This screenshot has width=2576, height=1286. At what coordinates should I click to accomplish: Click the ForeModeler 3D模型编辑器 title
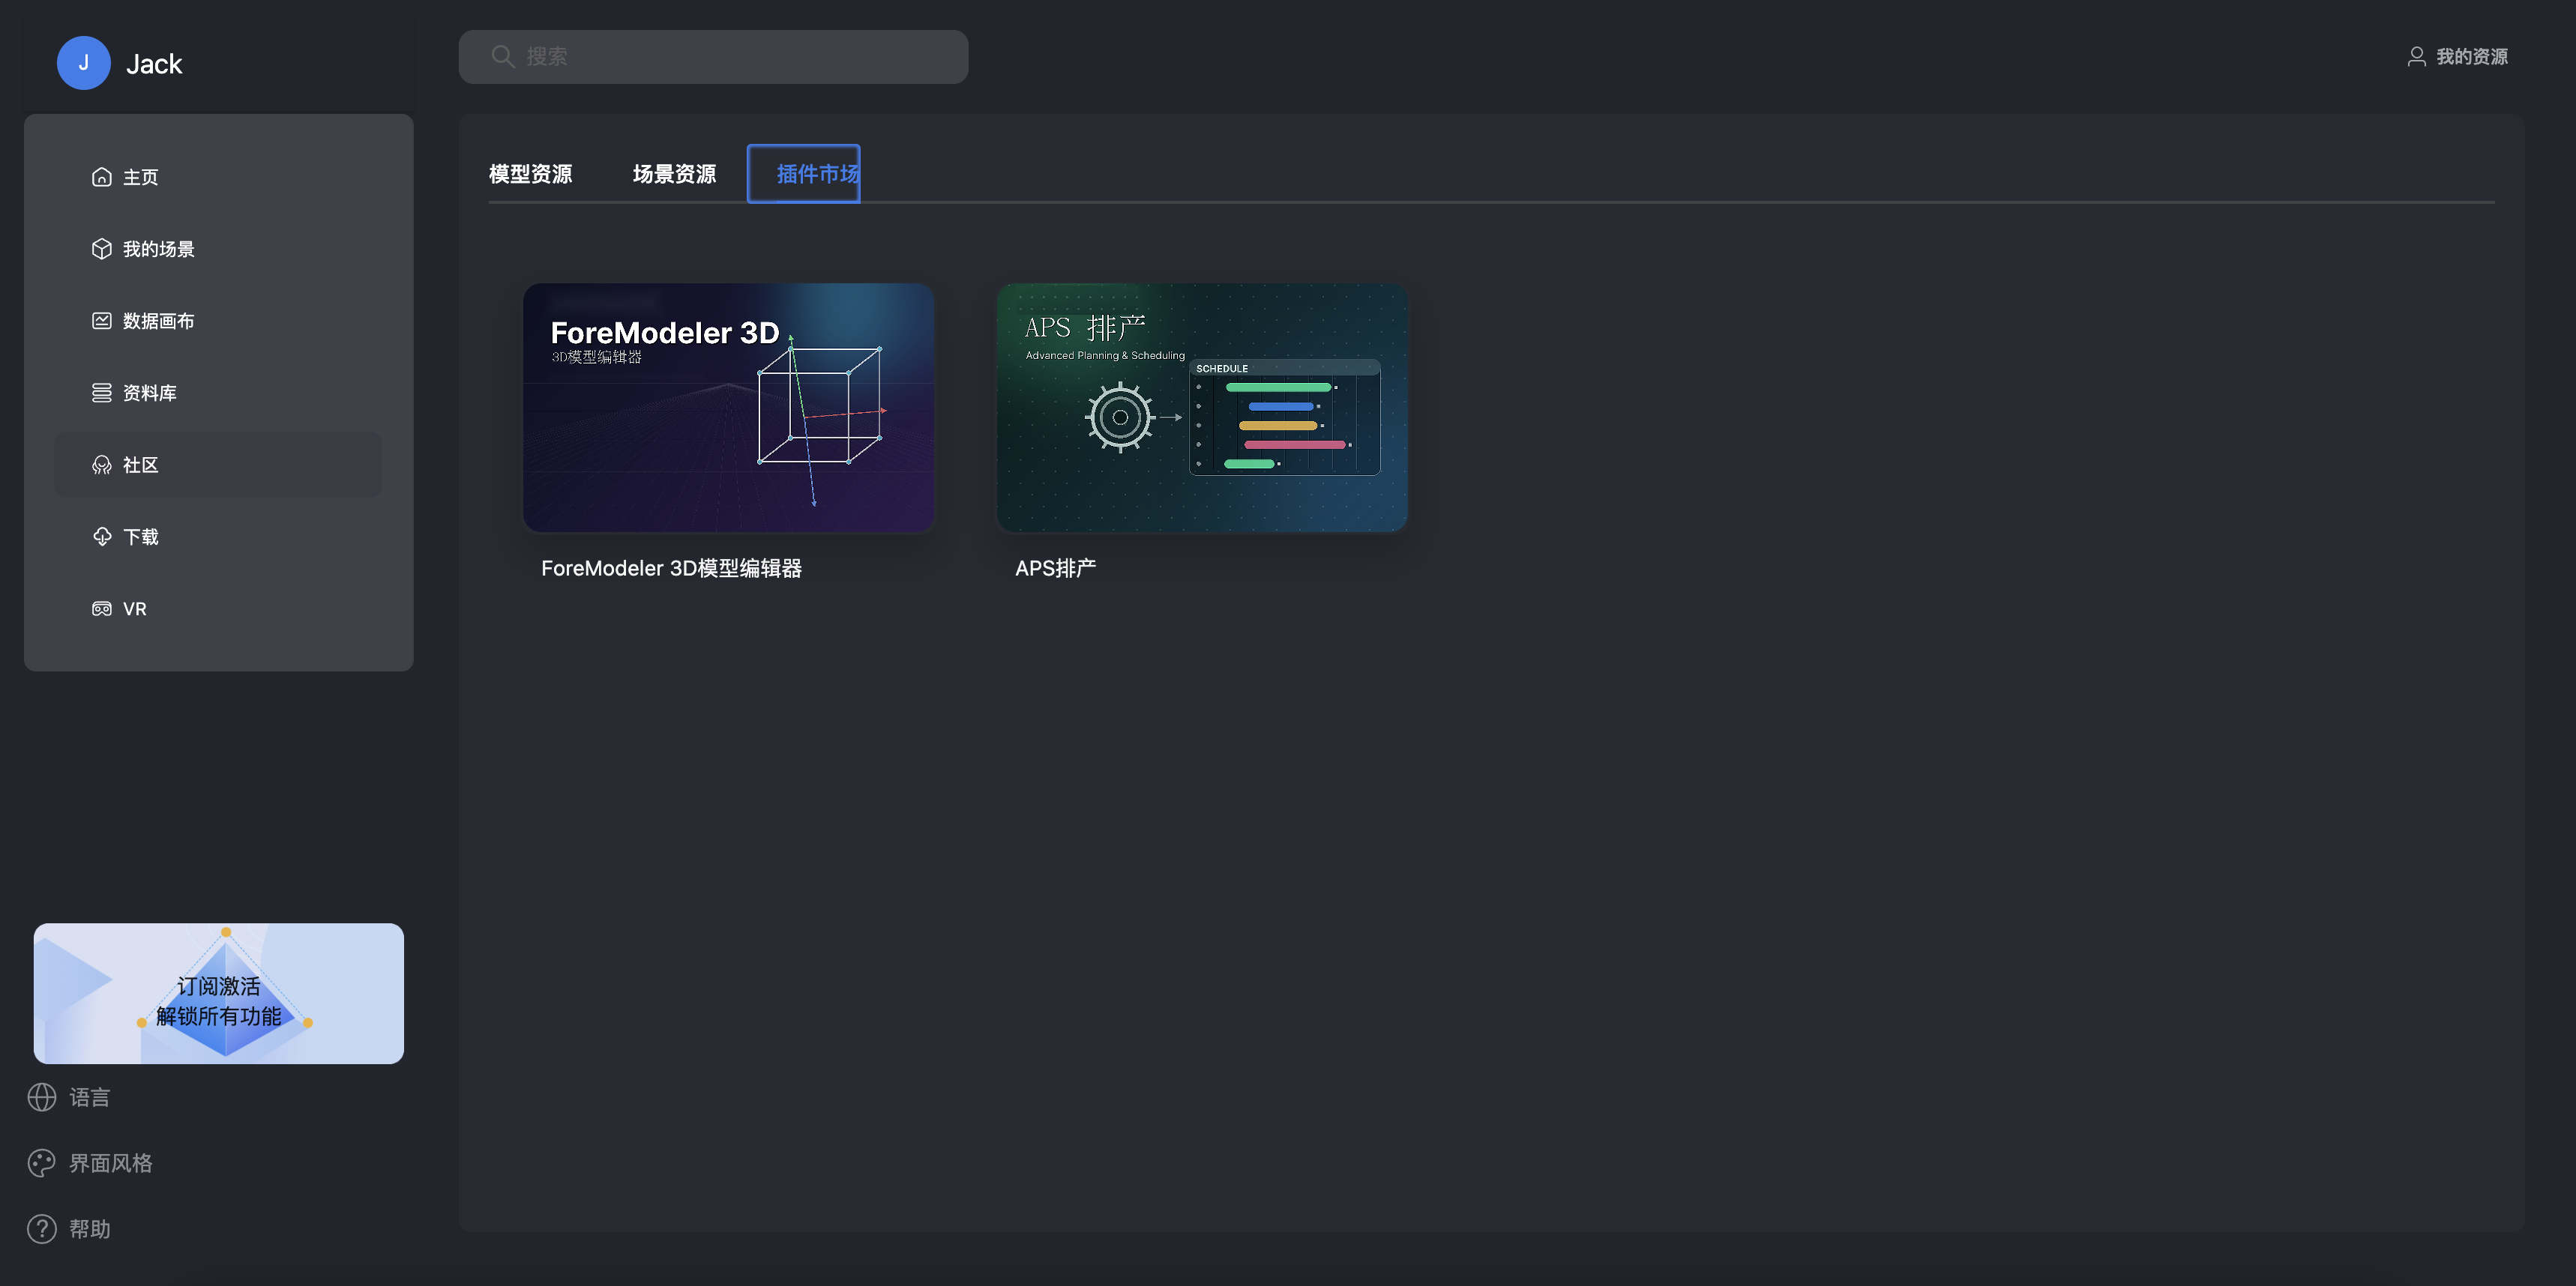click(x=671, y=569)
